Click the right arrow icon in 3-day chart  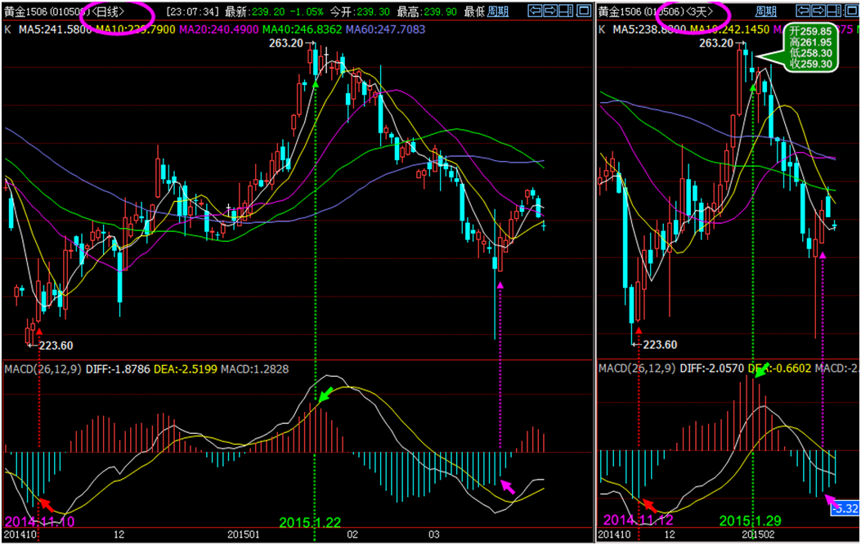[818, 11]
